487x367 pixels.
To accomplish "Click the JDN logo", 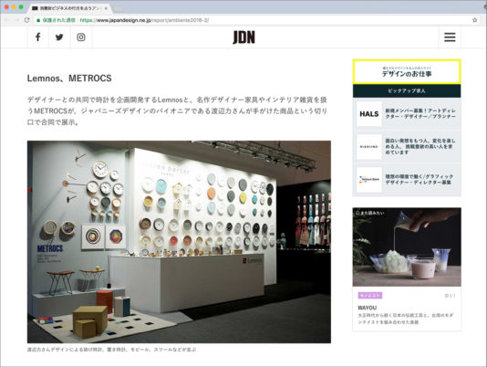I will pyautogui.click(x=243, y=37).
